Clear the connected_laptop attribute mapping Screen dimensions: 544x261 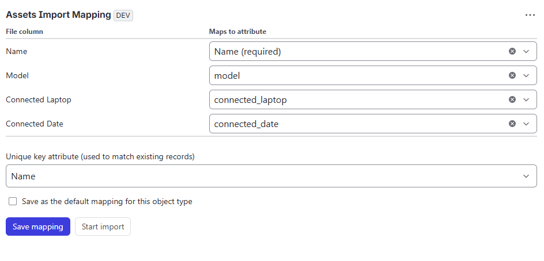pos(512,99)
